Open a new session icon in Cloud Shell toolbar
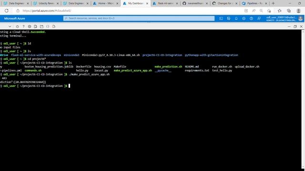The width and height of the screenshot is (305, 171). 41,27
